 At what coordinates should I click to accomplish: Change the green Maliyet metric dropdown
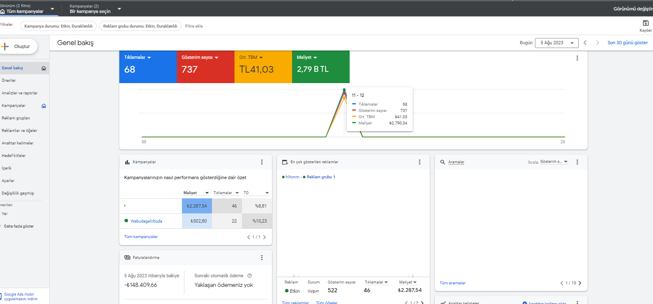coord(307,57)
